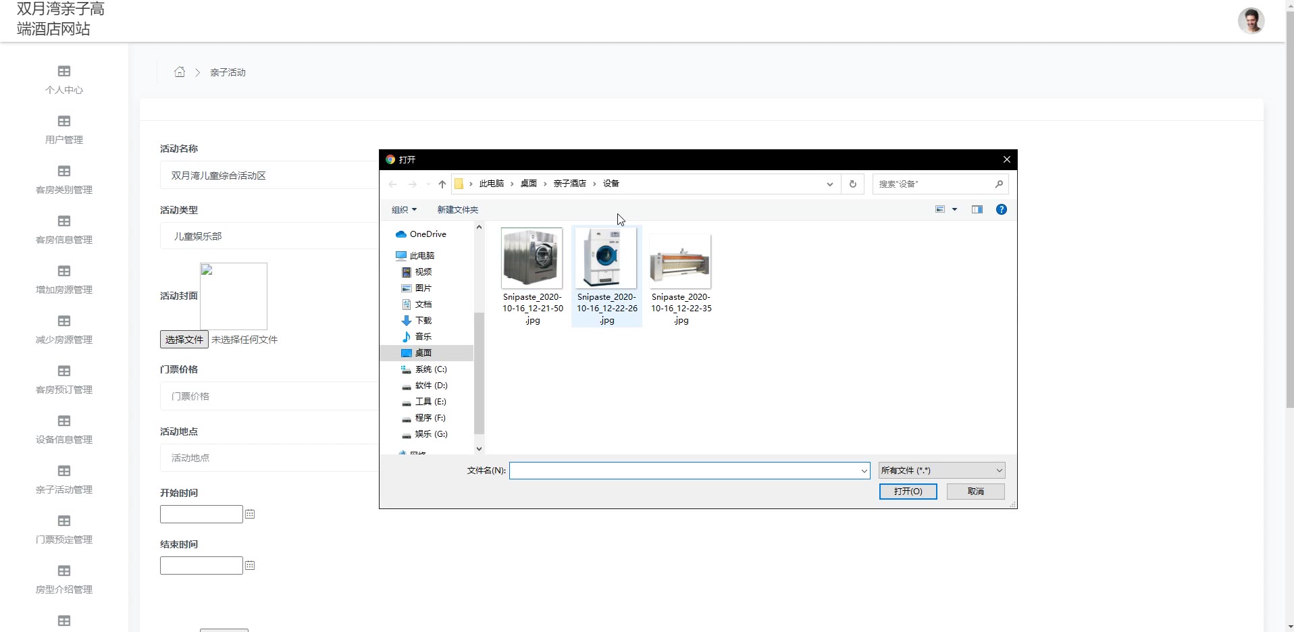Click the help question mark icon

tap(1002, 210)
